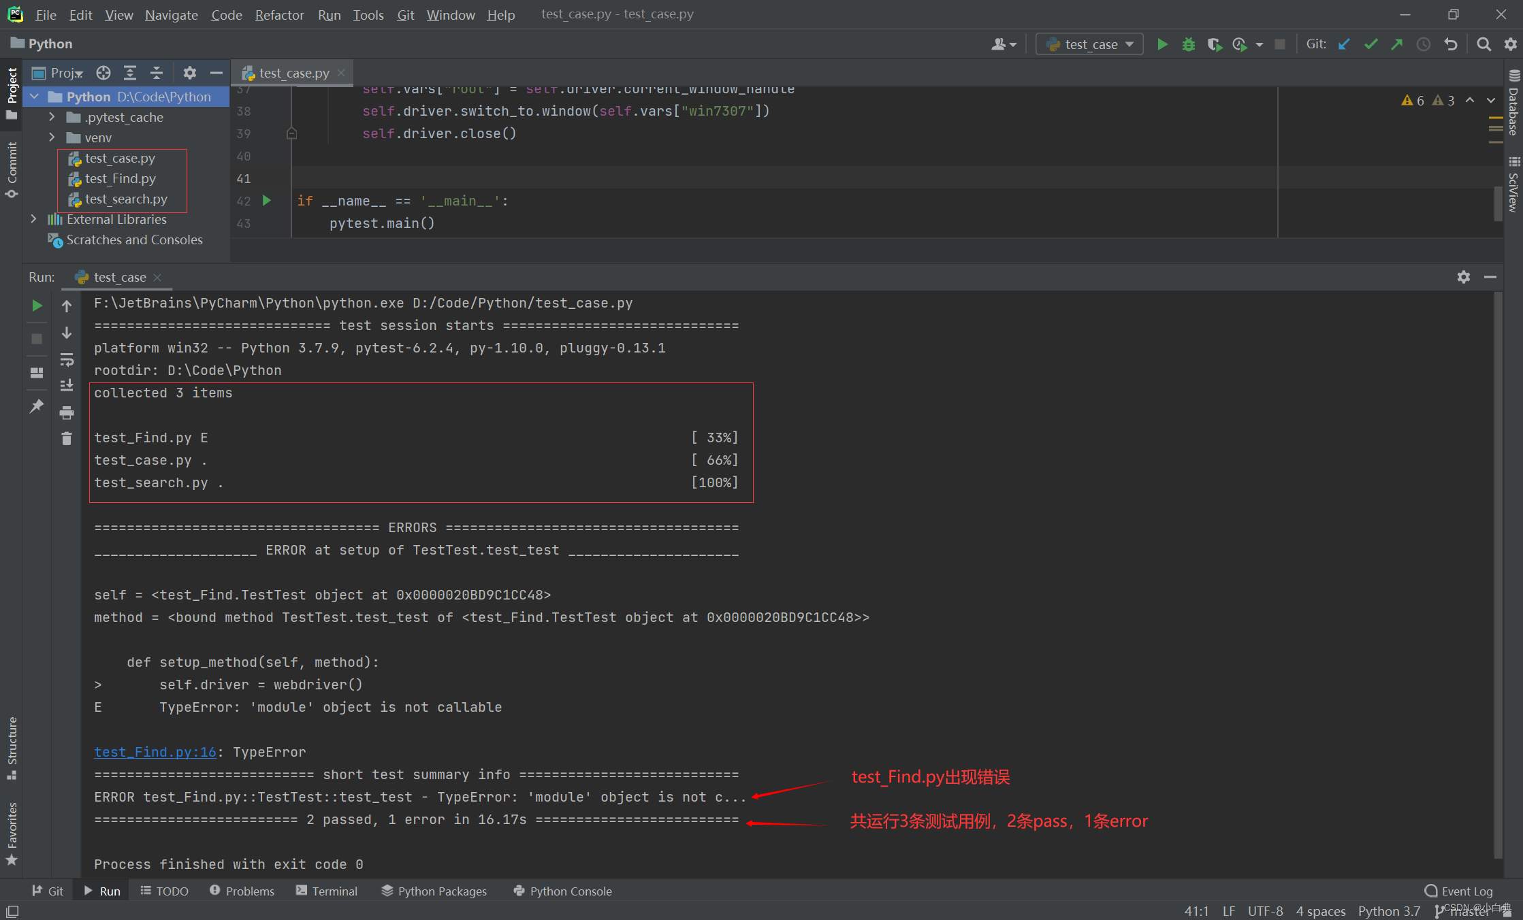The width and height of the screenshot is (1523, 920).
Task: Change UTF-8 file encoding
Action: click(x=1265, y=910)
